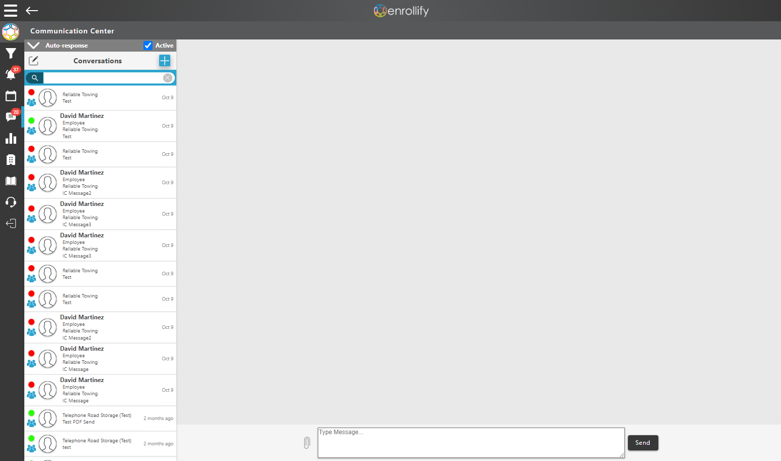Attach a file with the paperclip icon
The width and height of the screenshot is (781, 461).
[x=307, y=443]
